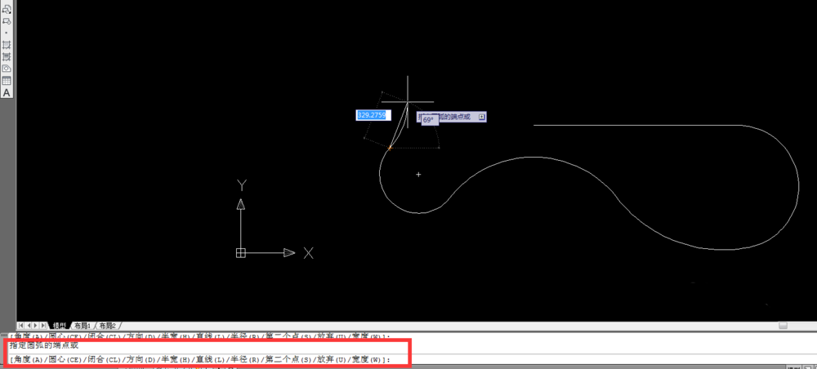817x369 pixels.
Task: Select the Table tool
Action: (x=7, y=81)
